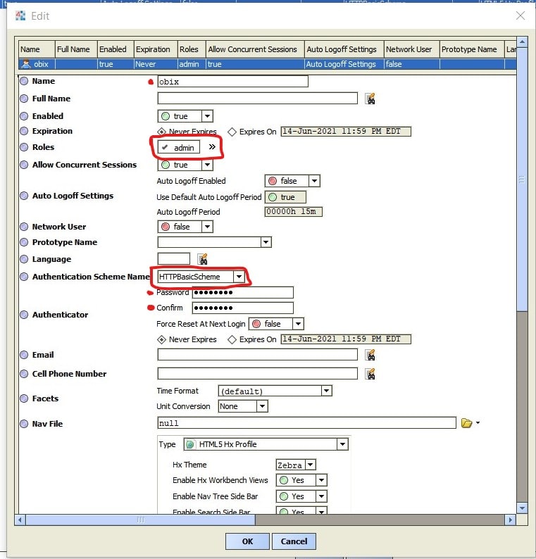Image resolution: width=536 pixels, height=559 pixels.
Task: Click the Auto Logoff Period time field
Action: [x=294, y=212]
